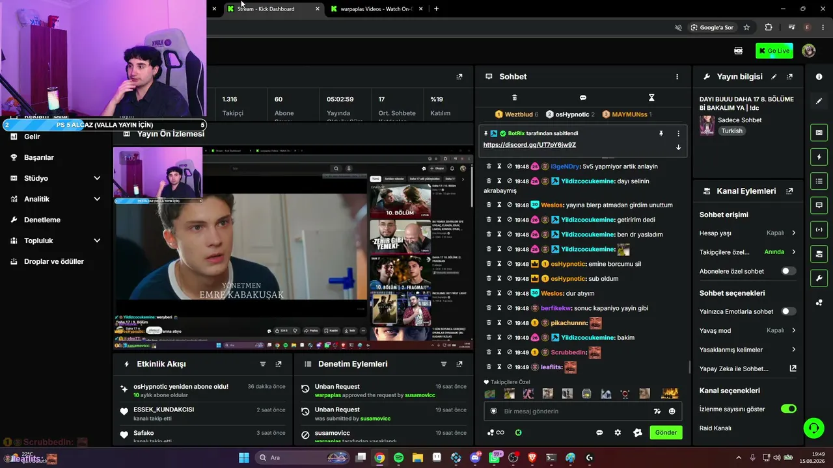
Task: Pop out the Yayın bilgisi panel
Action: pos(789,77)
